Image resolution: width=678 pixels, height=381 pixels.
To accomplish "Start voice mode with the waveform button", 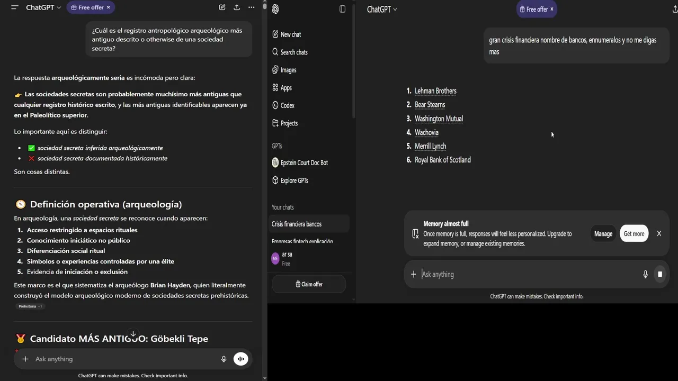I will point(241,359).
